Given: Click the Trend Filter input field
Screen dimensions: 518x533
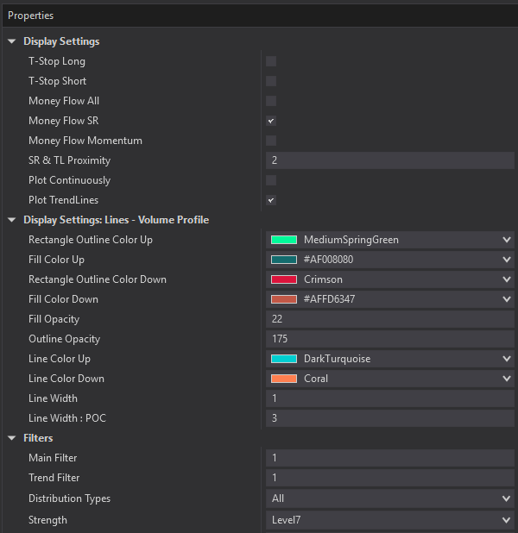Looking at the screenshot, I should [388, 478].
